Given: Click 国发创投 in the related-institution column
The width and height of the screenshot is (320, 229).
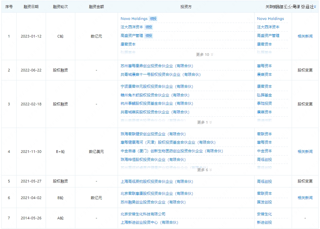Looking at the screenshot, I should (264, 202).
